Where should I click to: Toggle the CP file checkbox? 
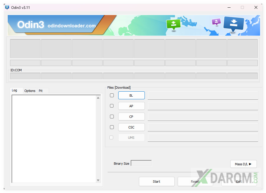click(x=112, y=116)
